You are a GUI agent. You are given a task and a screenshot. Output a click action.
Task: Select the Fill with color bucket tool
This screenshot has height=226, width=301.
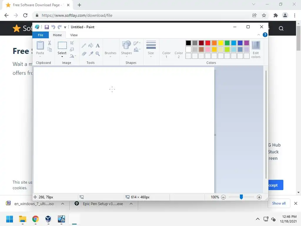pyautogui.click(x=91, y=46)
